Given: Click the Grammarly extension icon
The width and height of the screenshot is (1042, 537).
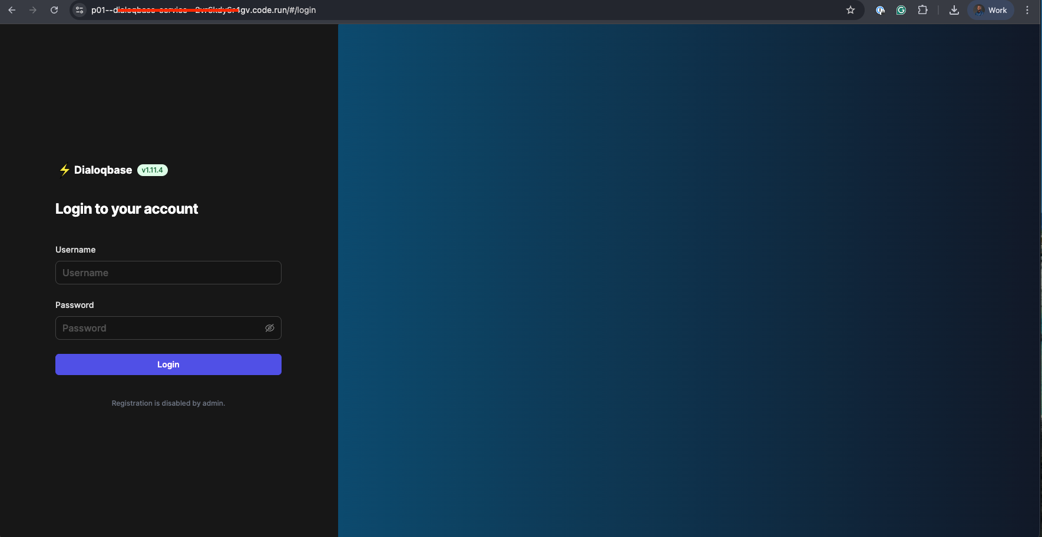Looking at the screenshot, I should pos(901,10).
